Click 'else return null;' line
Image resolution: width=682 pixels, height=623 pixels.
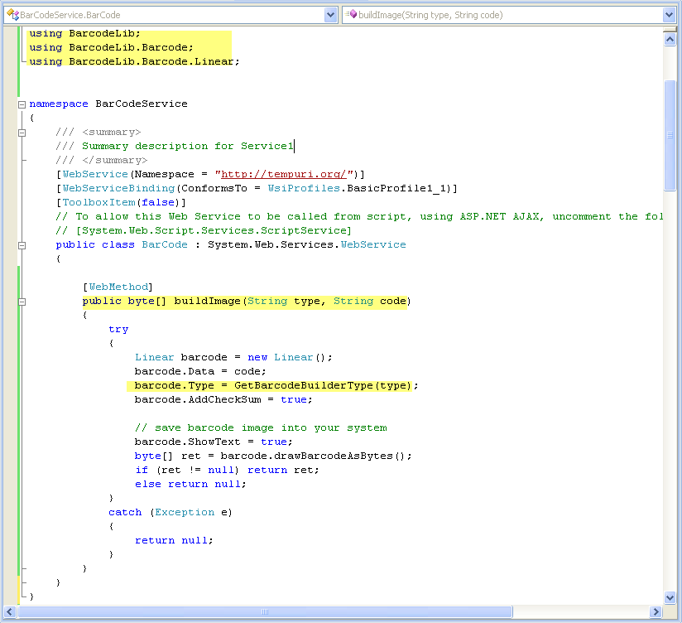[x=190, y=484]
